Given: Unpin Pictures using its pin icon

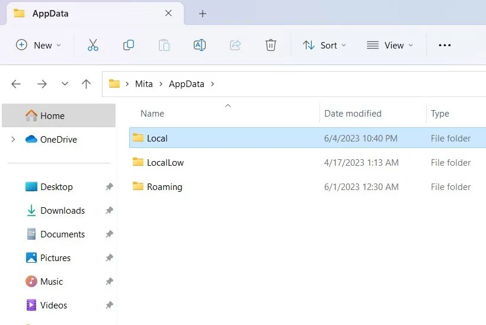Looking at the screenshot, I should click(109, 258).
